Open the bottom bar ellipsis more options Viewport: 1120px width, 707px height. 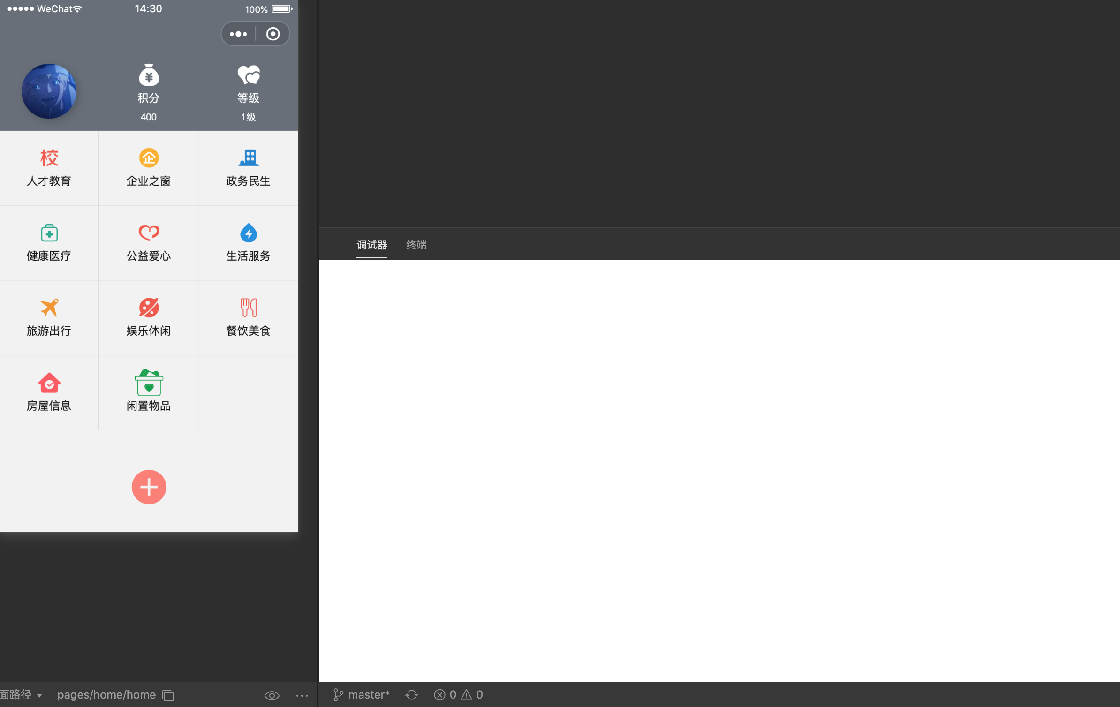[302, 695]
